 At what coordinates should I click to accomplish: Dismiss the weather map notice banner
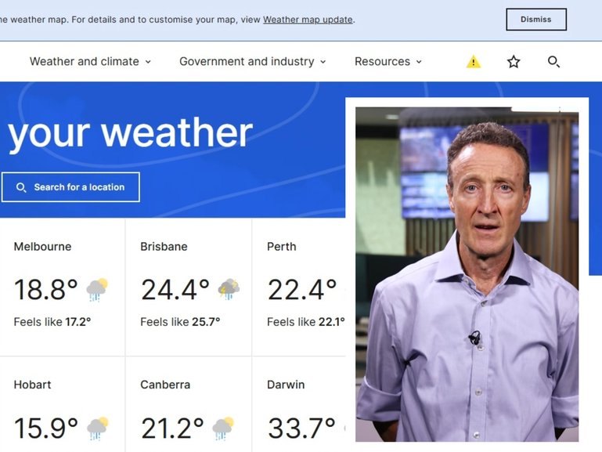tap(535, 20)
